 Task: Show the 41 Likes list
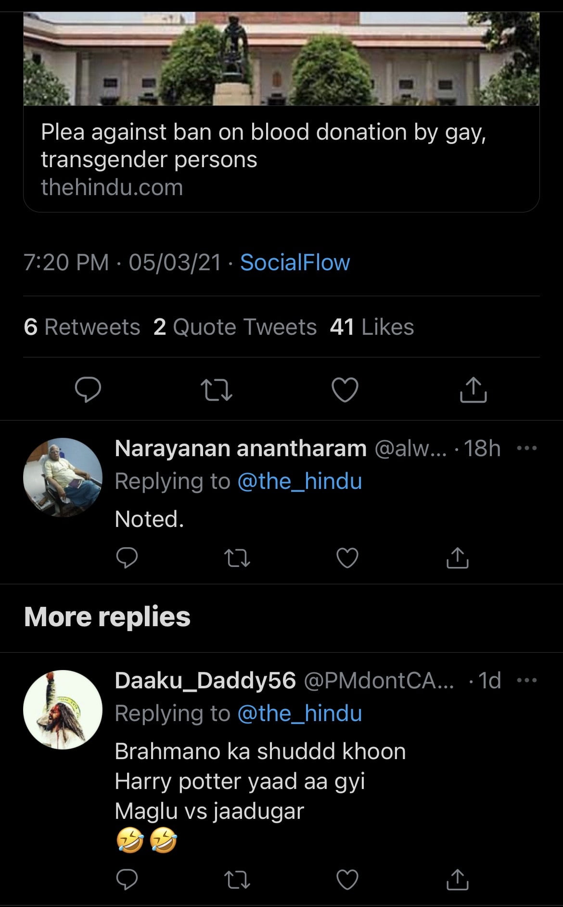(372, 327)
